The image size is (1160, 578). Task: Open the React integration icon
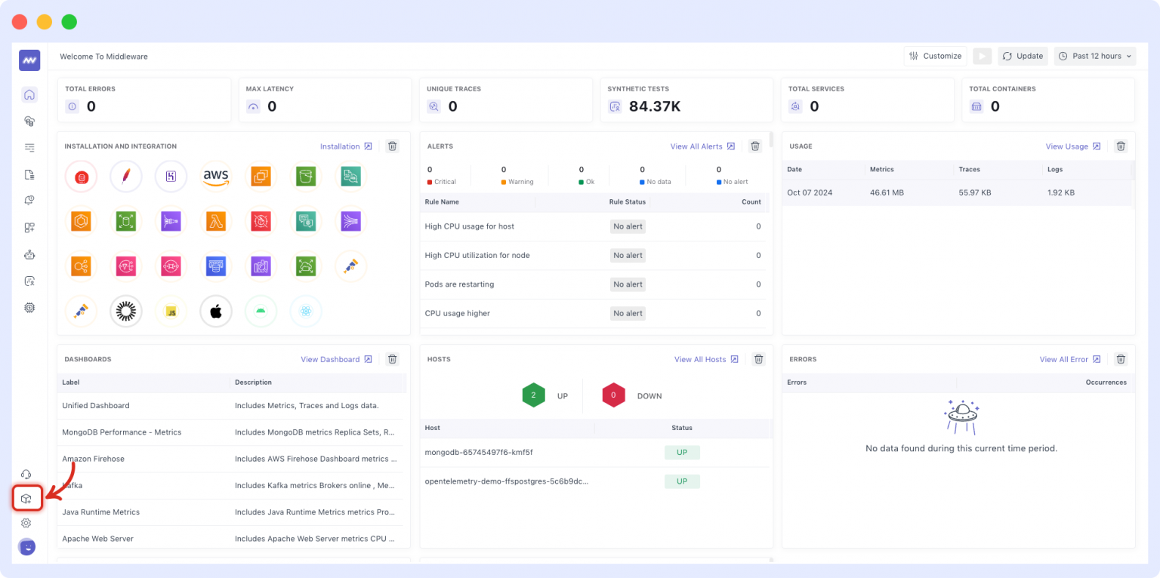click(x=306, y=311)
